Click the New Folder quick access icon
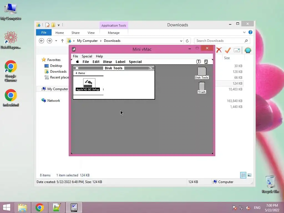 53,25
